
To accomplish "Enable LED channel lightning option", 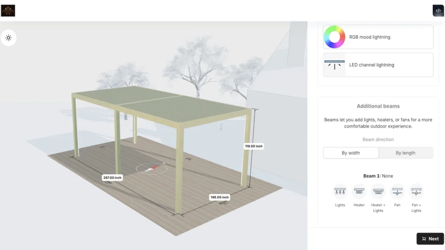I will click(378, 65).
